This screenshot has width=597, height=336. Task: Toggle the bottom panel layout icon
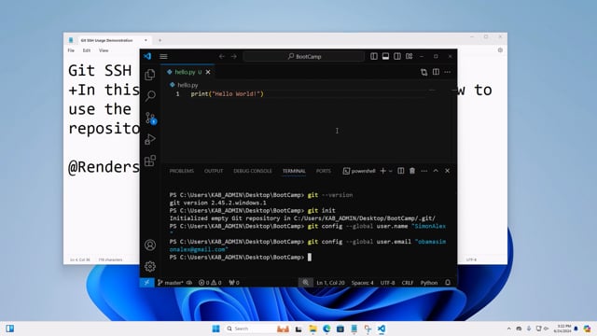click(385, 56)
